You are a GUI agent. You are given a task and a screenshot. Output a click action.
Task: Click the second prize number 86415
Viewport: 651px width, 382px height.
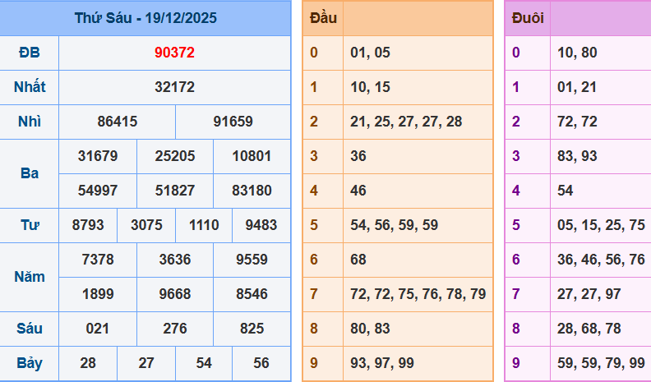117,122
